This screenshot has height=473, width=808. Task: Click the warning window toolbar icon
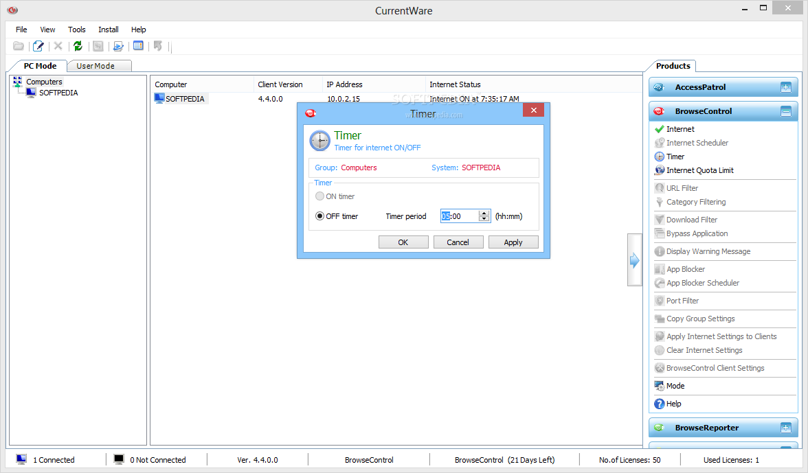click(x=138, y=46)
